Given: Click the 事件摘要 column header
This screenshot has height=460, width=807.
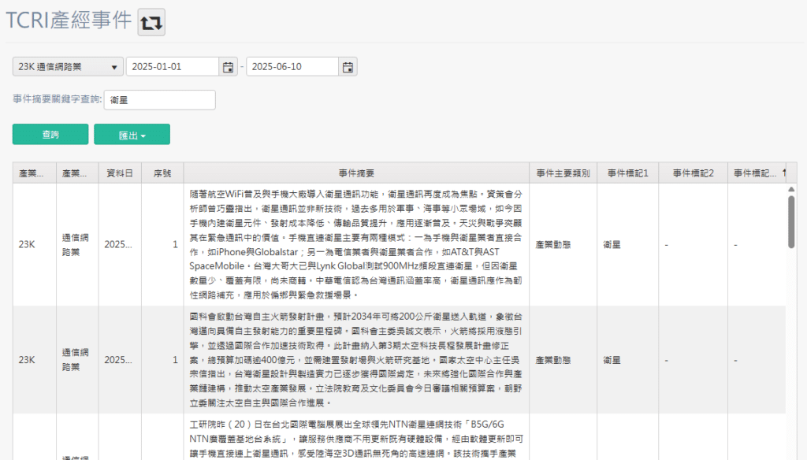Looking at the screenshot, I should (356, 172).
